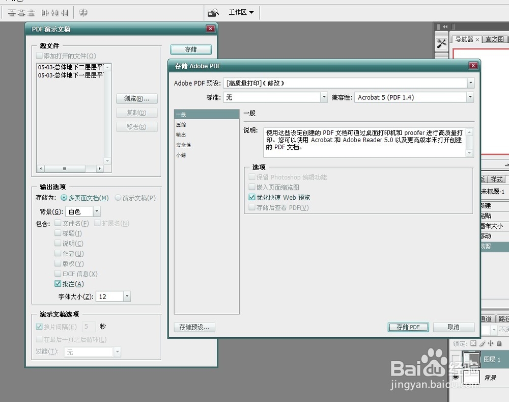Screen dimensions: 509x402
Task: Select file 05-03-总体地下二层
Action: pos(70,67)
